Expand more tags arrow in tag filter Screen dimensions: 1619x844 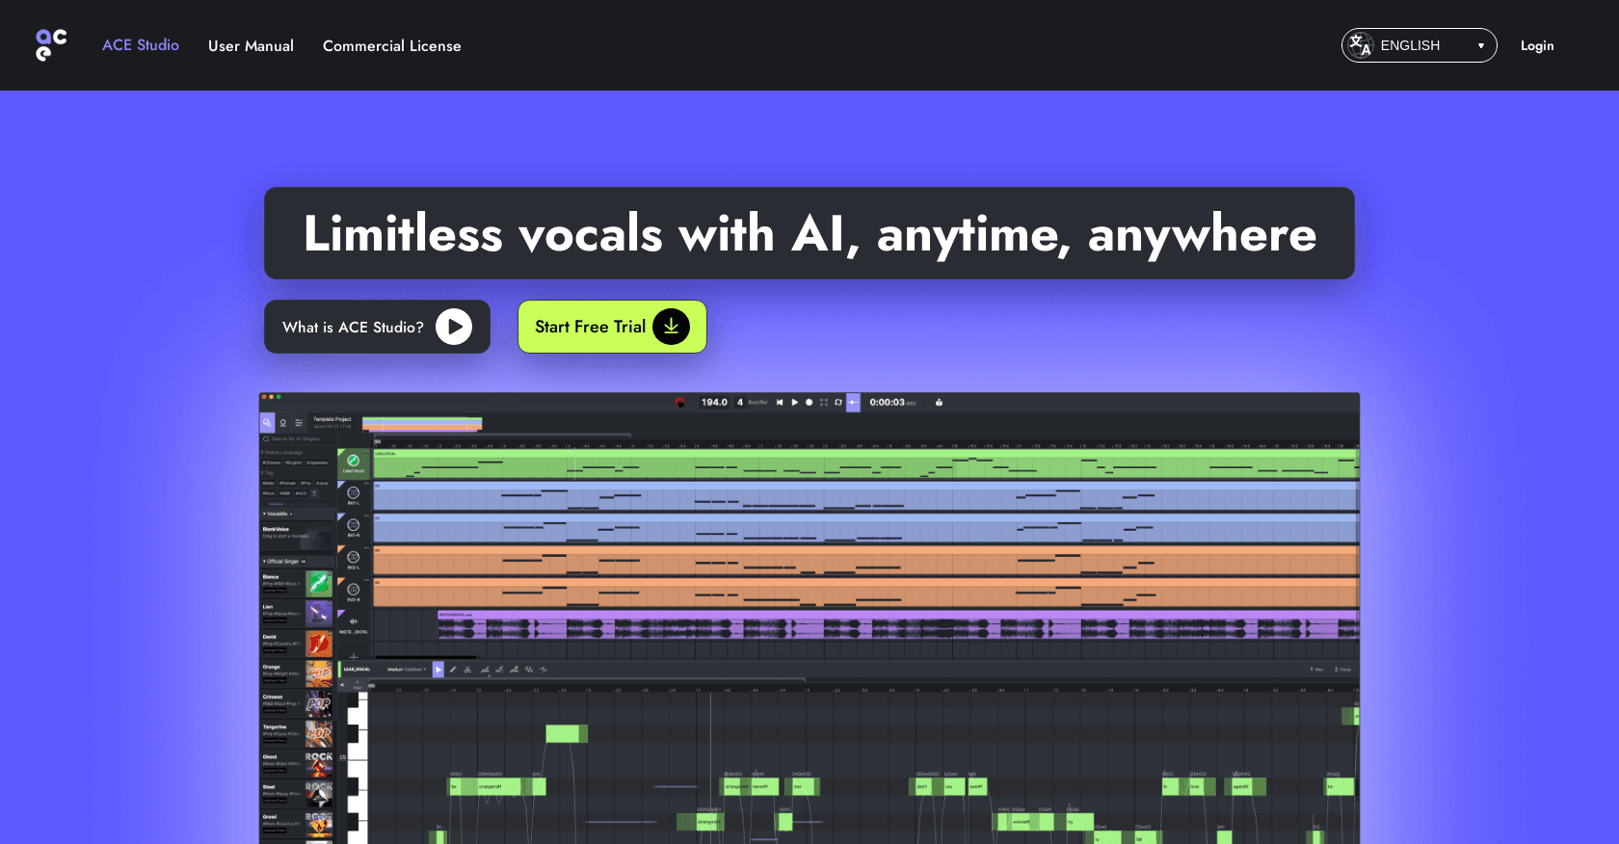(x=314, y=493)
